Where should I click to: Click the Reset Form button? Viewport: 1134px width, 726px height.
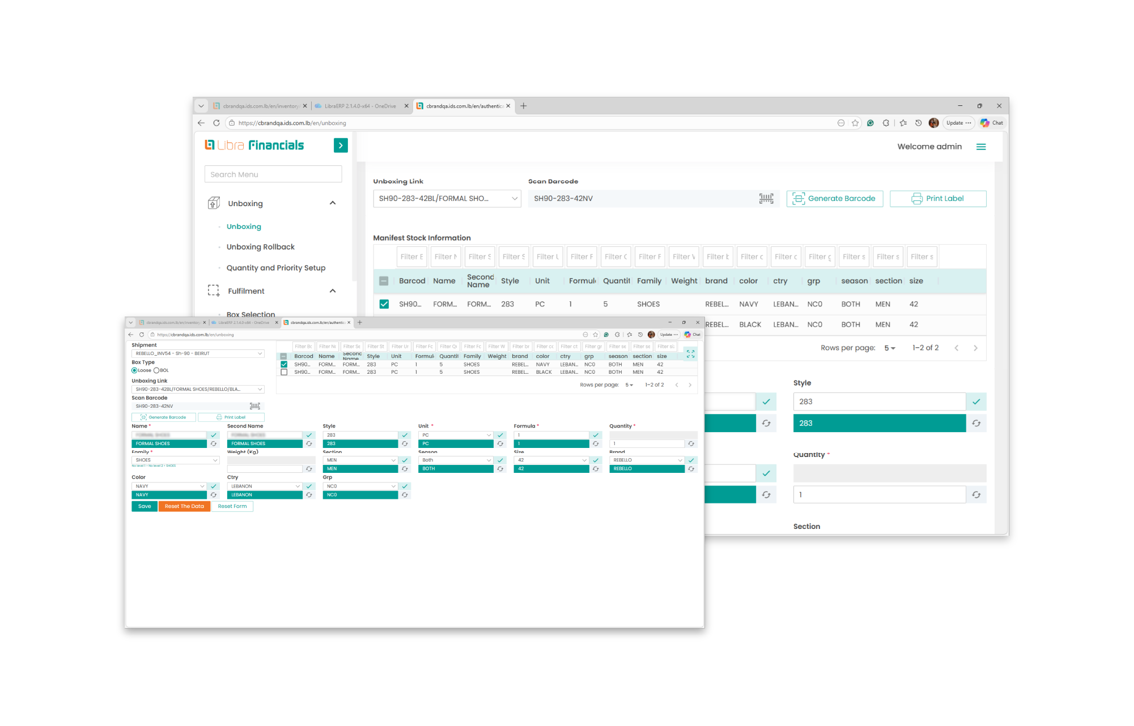pyautogui.click(x=232, y=506)
